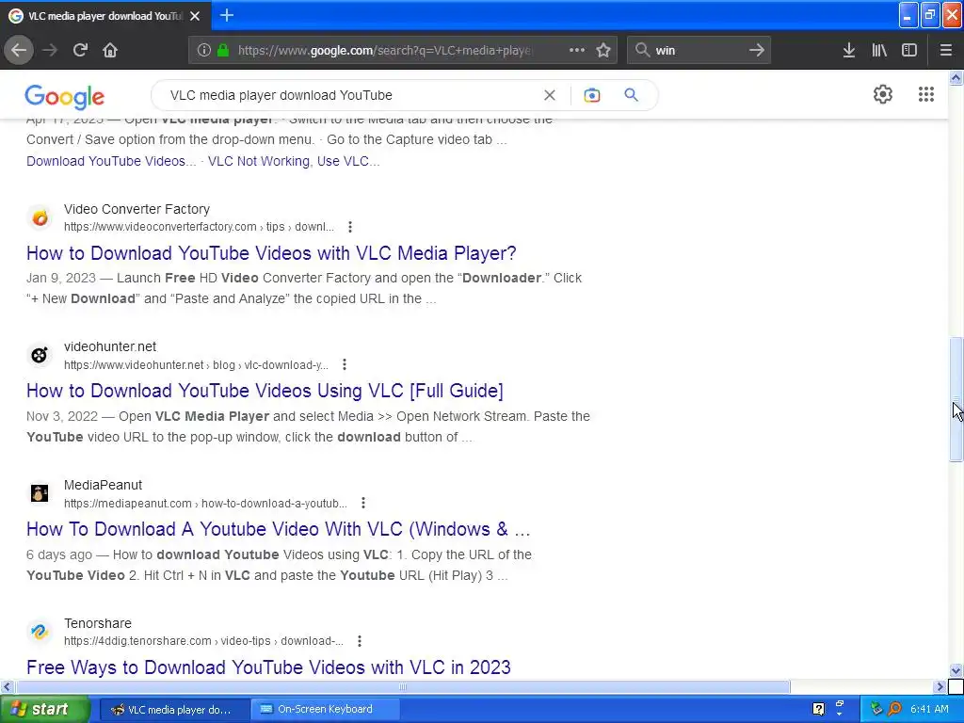Open 'How To Download A Youtube Video With VLC' result
Screen dimensions: 964x723
[x=278, y=529]
